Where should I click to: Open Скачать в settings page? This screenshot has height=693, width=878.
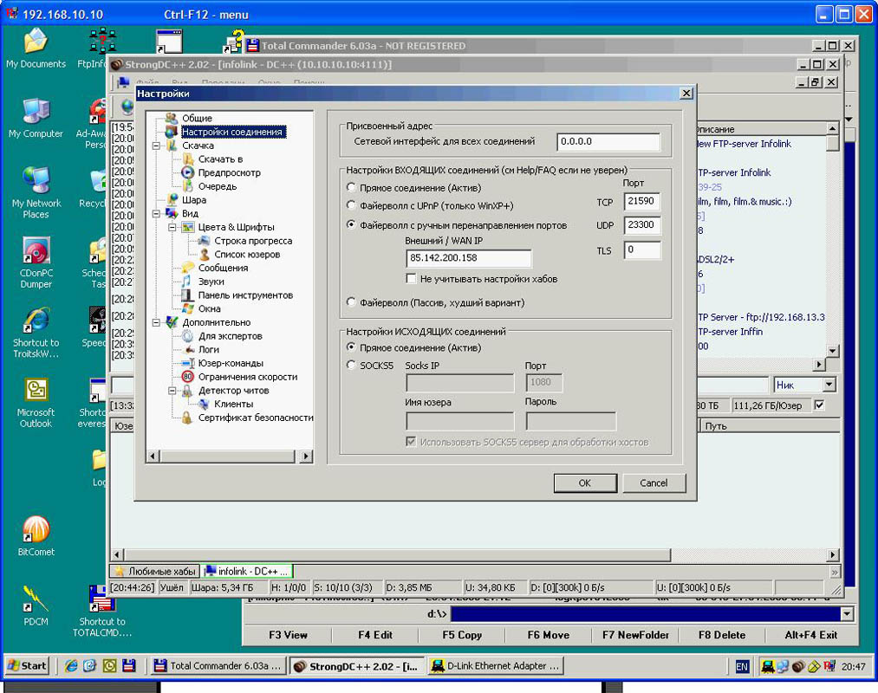220,159
